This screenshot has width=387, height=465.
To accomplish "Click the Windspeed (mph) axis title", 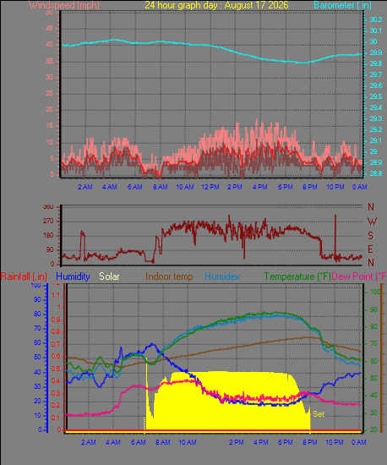I will tap(64, 5).
